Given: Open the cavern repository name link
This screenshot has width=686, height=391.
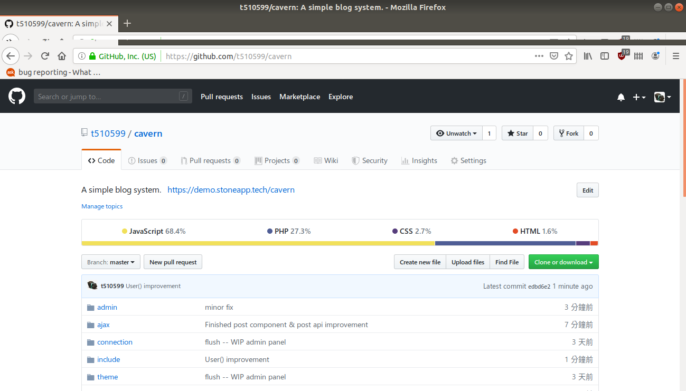Looking at the screenshot, I should pyautogui.click(x=148, y=133).
